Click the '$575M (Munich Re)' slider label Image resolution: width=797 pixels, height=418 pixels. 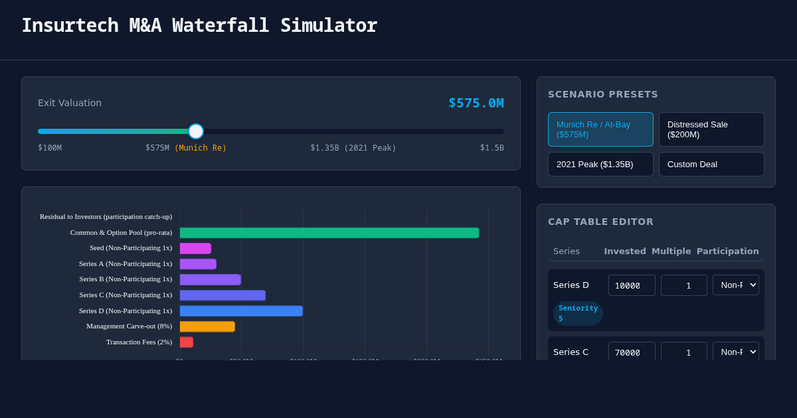186,148
